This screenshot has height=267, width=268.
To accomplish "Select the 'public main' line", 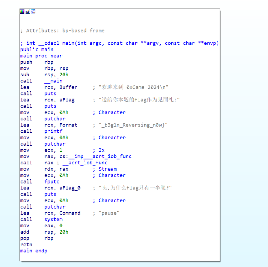I will [37, 50].
